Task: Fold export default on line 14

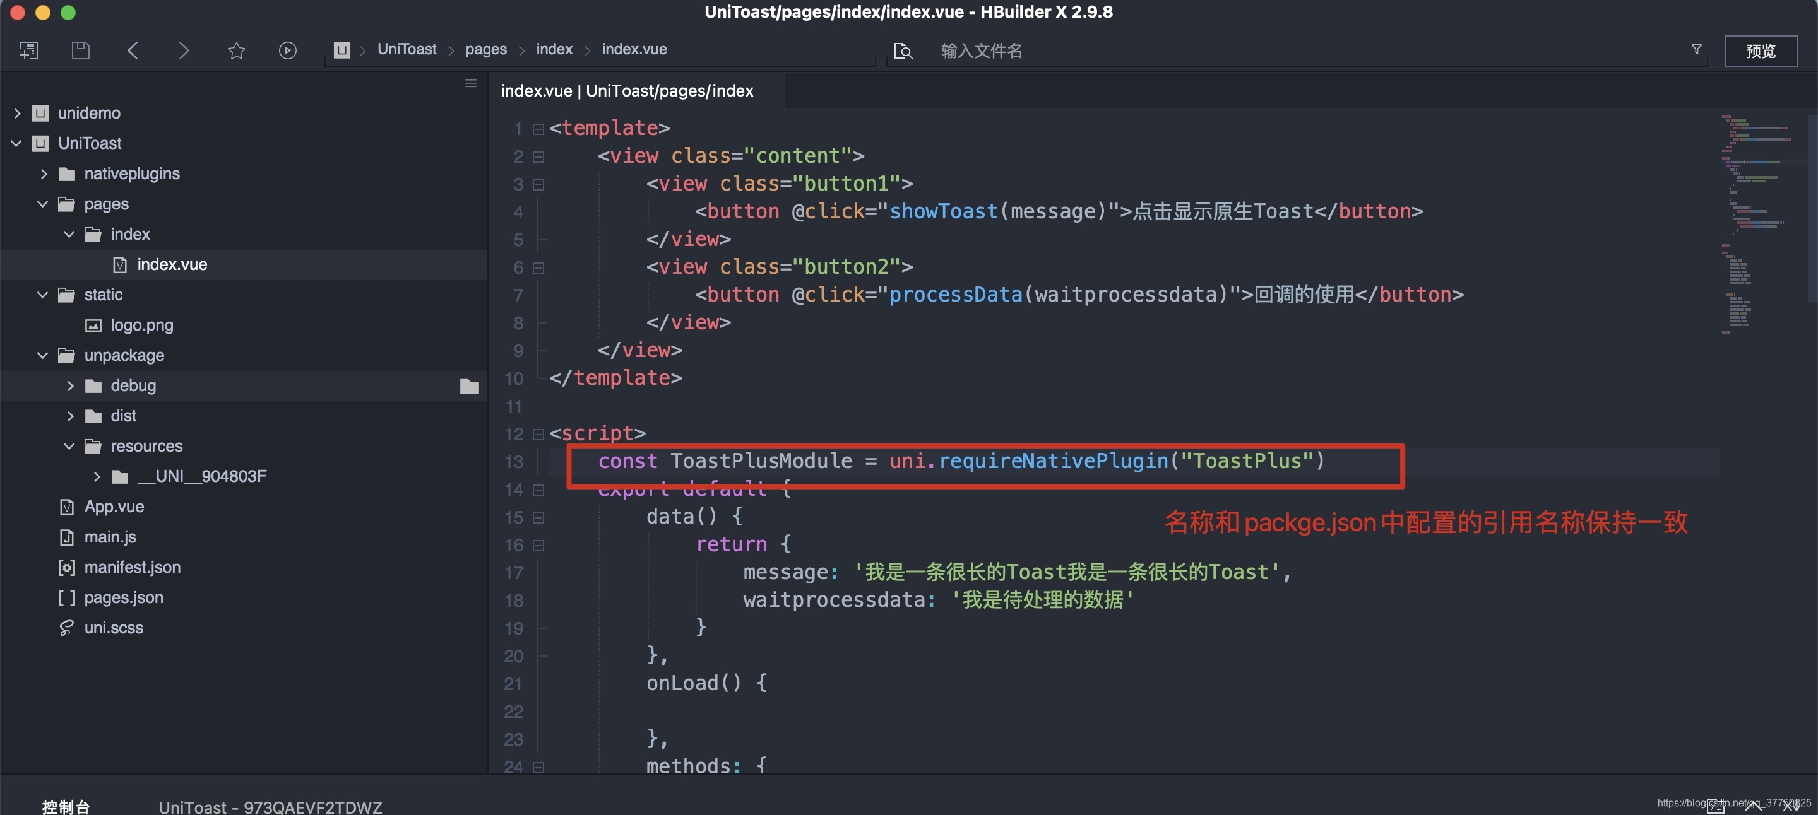Action: pos(538,490)
